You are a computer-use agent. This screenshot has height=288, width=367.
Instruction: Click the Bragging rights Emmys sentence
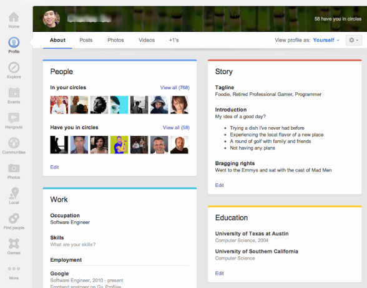(273, 170)
